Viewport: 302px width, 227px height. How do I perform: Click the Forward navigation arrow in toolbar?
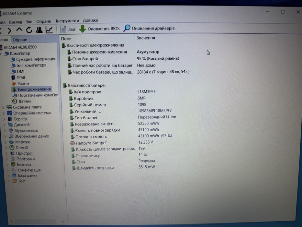tap(9, 30)
